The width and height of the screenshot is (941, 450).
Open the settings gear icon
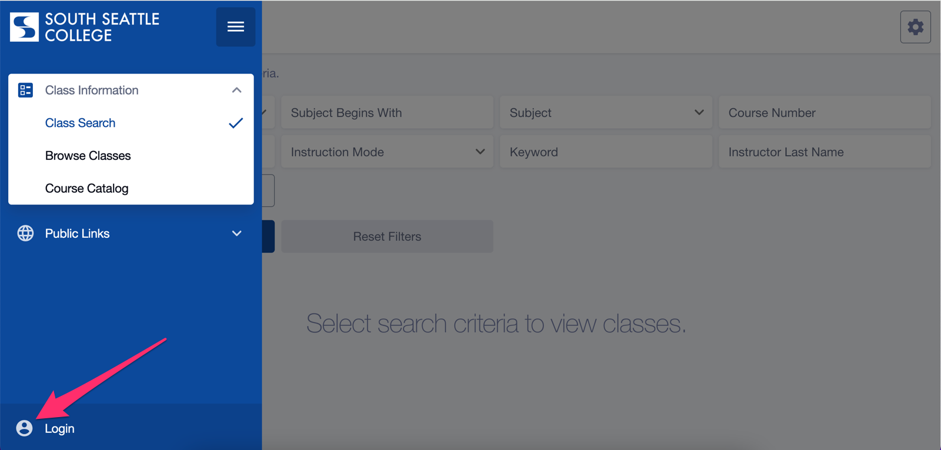(x=915, y=26)
